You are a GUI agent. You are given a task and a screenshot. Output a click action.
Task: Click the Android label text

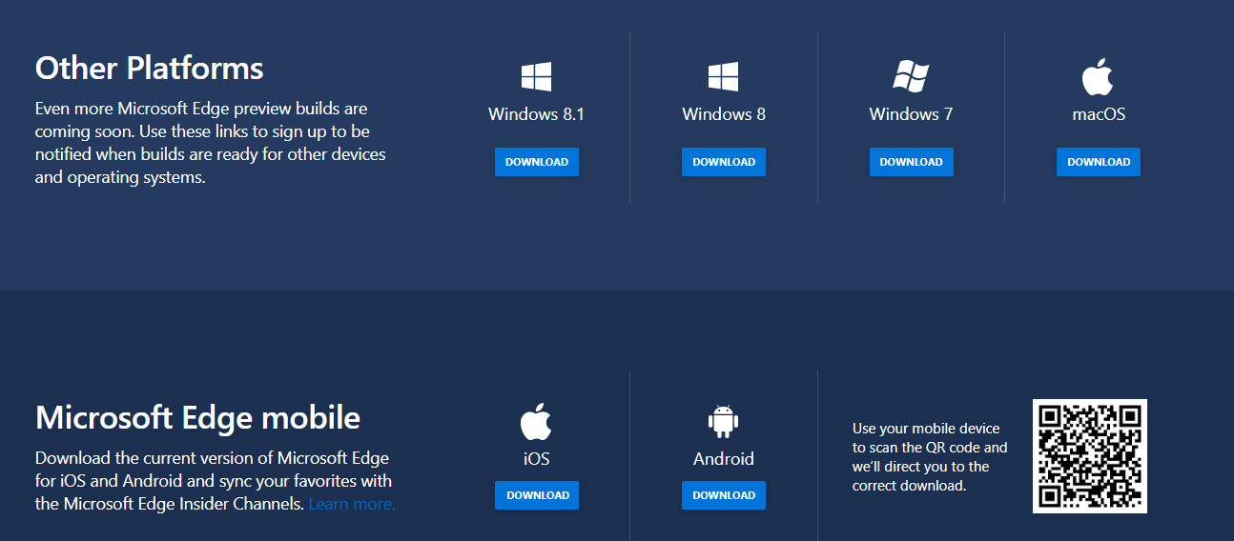(x=724, y=459)
